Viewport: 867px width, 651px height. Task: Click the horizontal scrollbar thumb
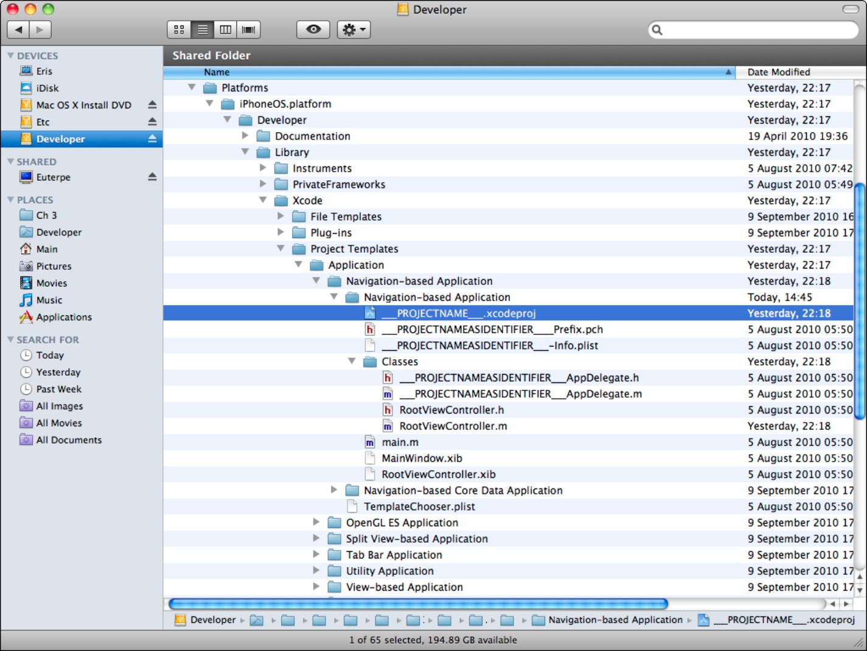point(419,603)
